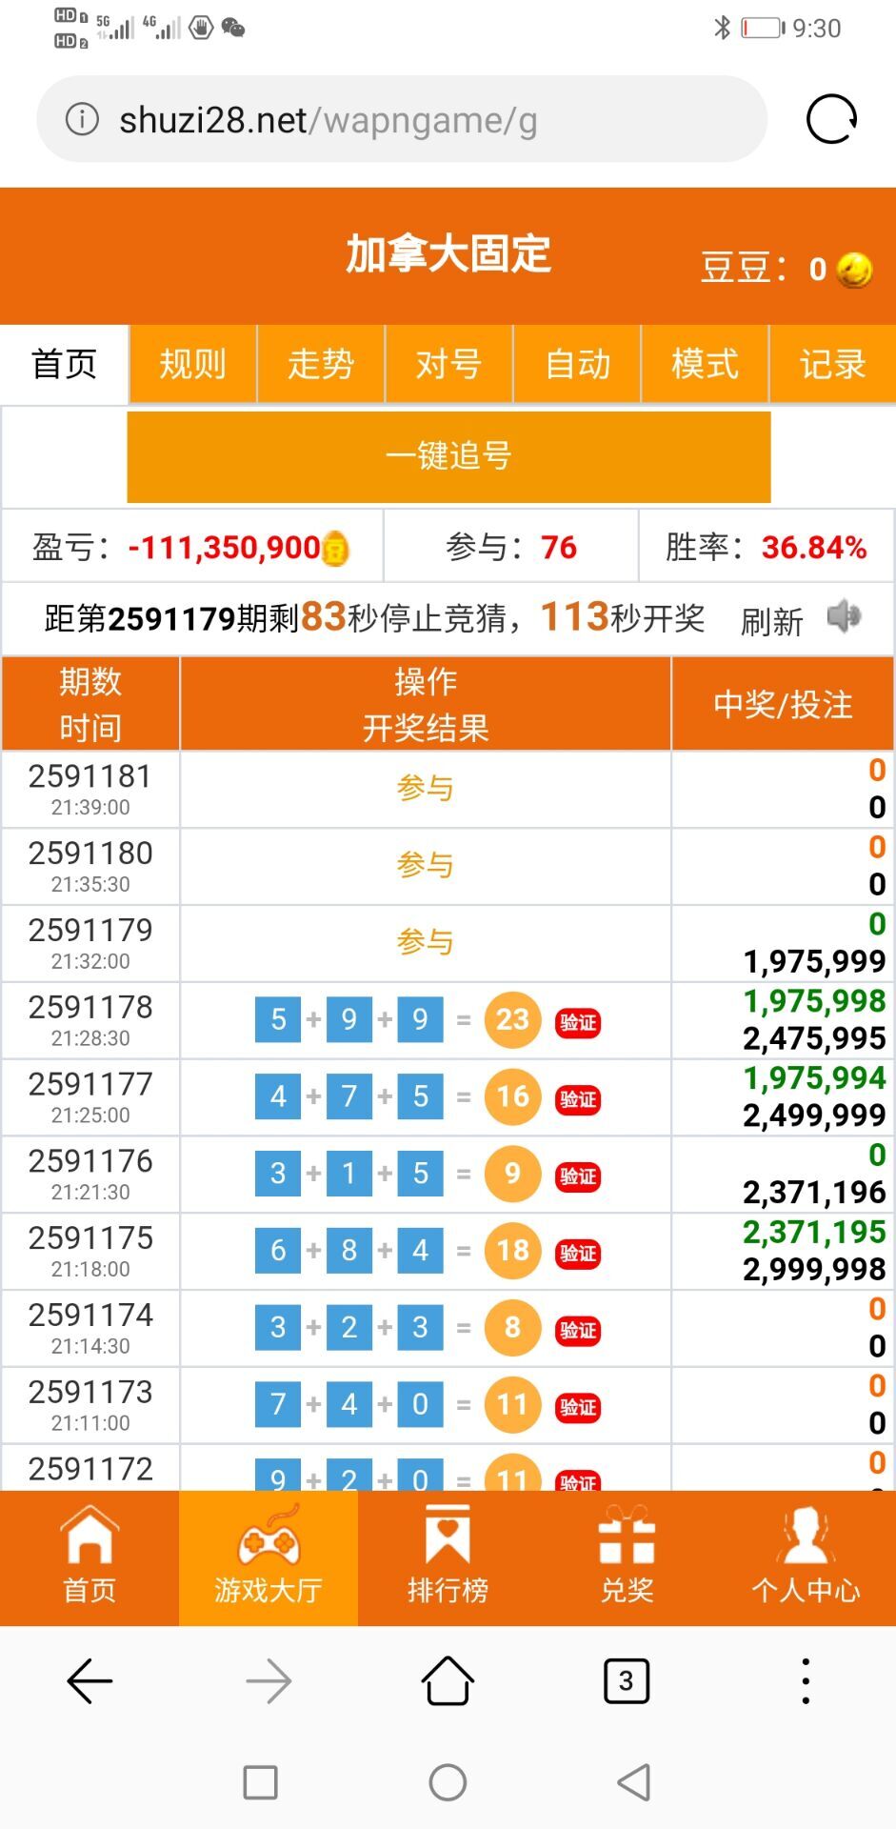Tap the 中奖/投注 column header
This screenshot has height=1829, width=896.
click(x=783, y=704)
